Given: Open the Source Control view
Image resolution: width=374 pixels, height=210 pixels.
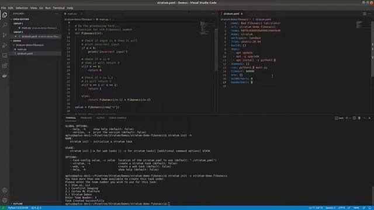Looking at the screenshot, I should 5,35.
